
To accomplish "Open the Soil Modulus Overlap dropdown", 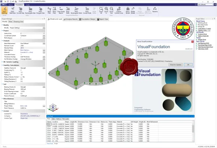I will [x=44, y=59].
